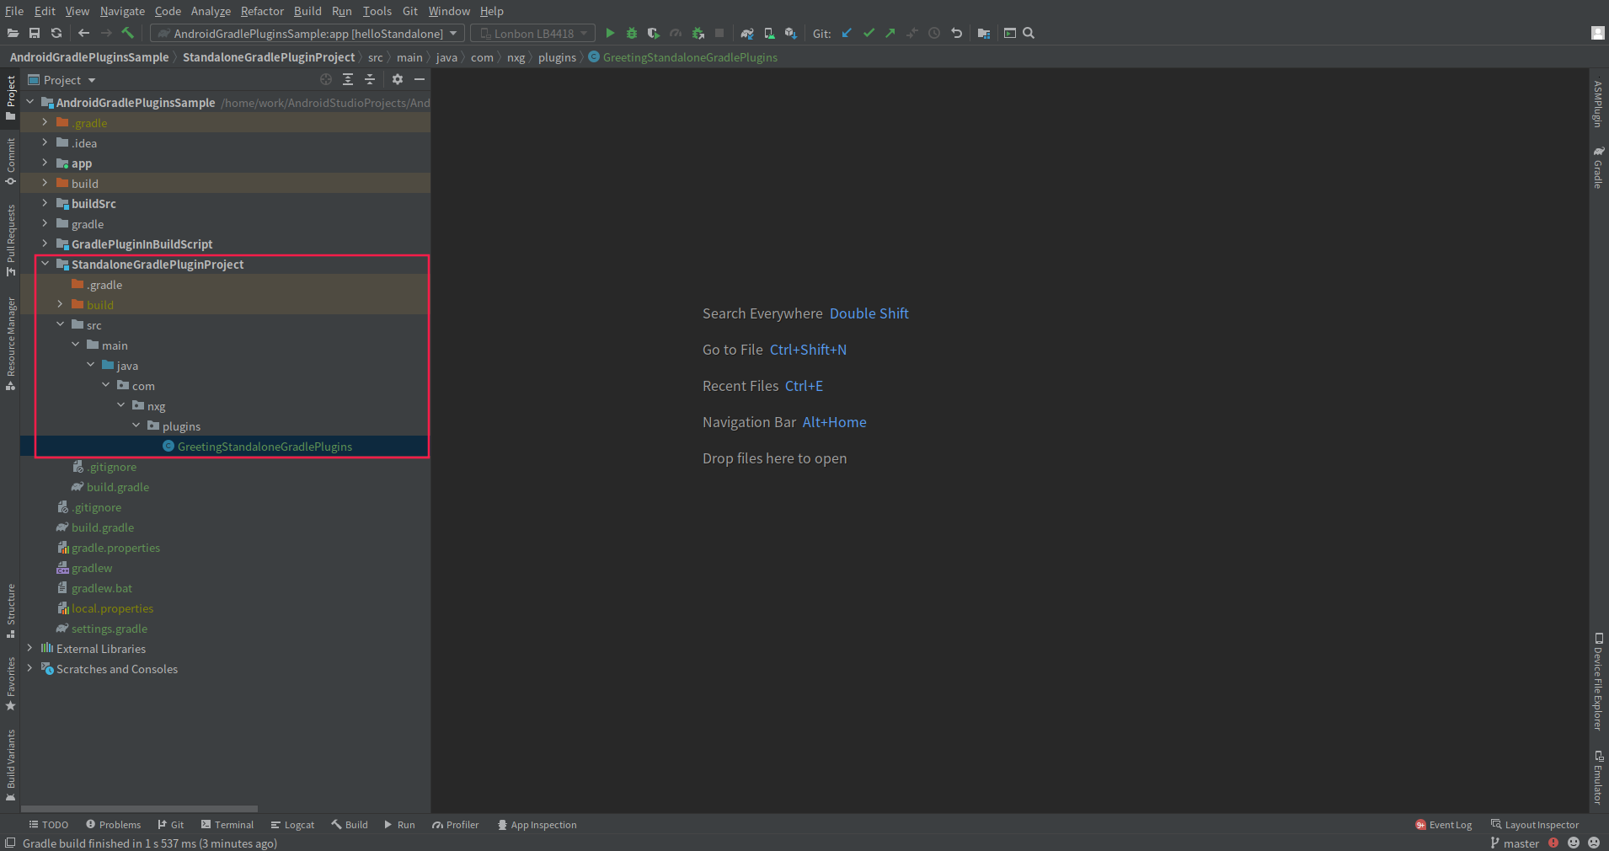Collapse the src folder under StandaloneGradlePluginProject

pyautogui.click(x=60, y=324)
